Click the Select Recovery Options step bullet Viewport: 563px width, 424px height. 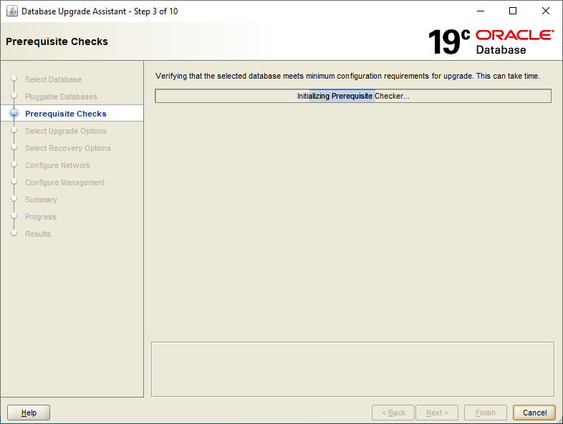[x=14, y=147]
